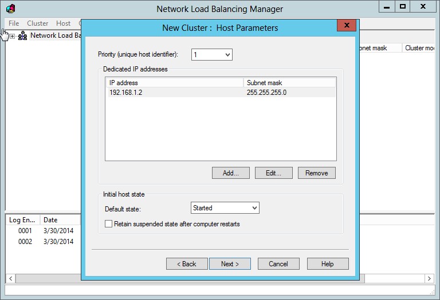Click the IP address column header
The width and height of the screenshot is (440, 300).
click(x=174, y=83)
